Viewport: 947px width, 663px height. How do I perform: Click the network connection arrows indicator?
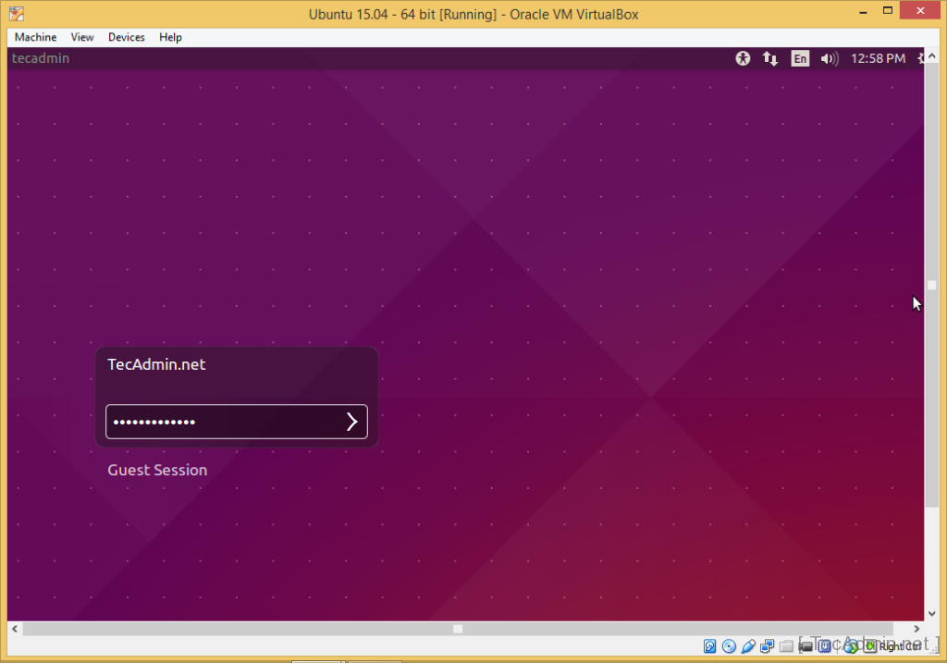769,58
